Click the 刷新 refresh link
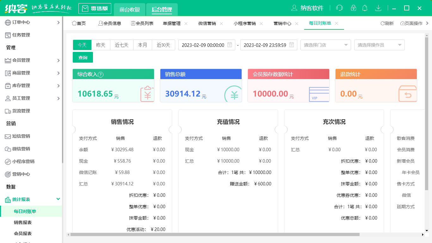 [386, 23]
